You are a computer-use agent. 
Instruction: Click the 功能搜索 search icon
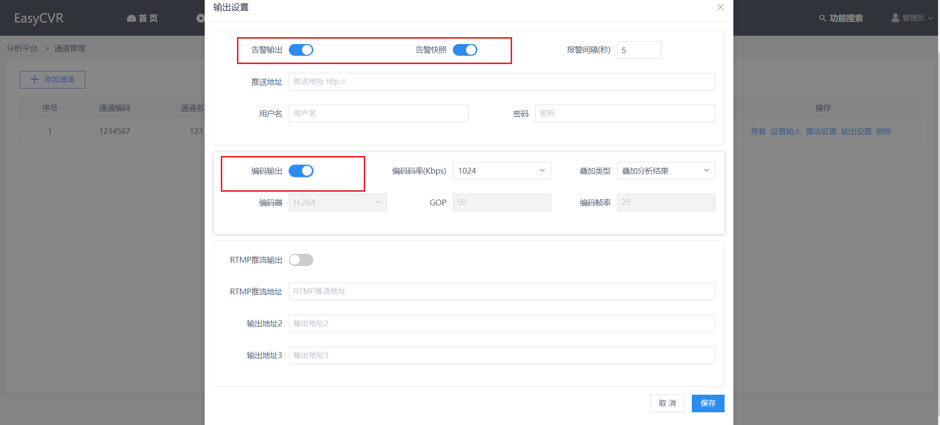[822, 18]
